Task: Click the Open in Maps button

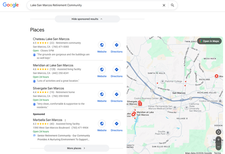Action: click(209, 41)
